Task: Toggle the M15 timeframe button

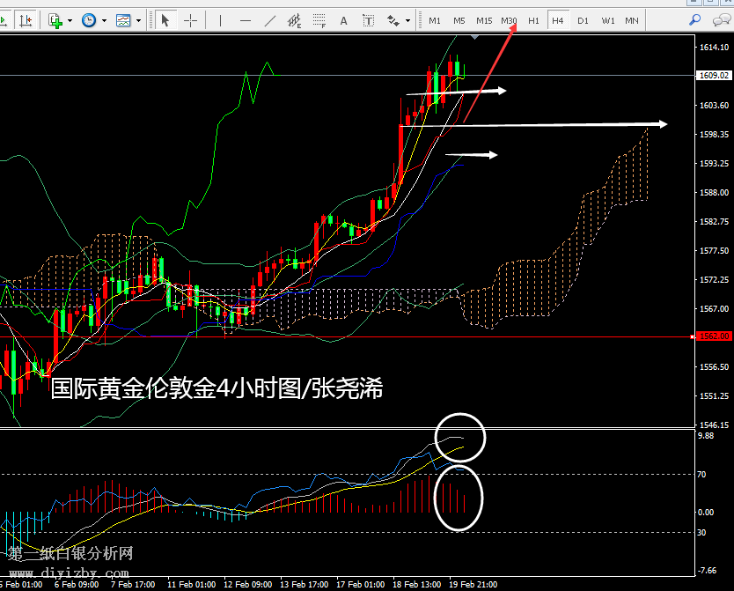Action: [x=484, y=20]
